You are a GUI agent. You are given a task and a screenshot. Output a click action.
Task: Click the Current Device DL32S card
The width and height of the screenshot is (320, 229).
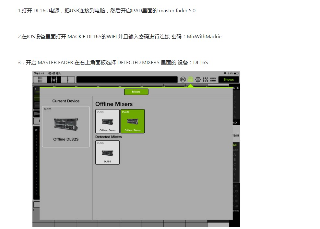[x=66, y=127]
